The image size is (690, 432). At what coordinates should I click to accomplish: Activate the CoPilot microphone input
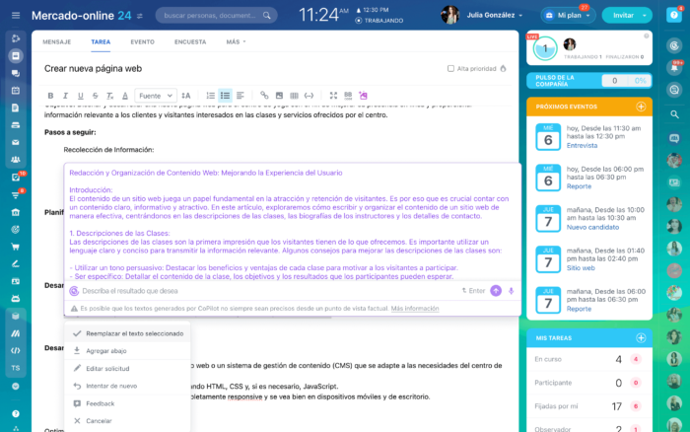511,291
